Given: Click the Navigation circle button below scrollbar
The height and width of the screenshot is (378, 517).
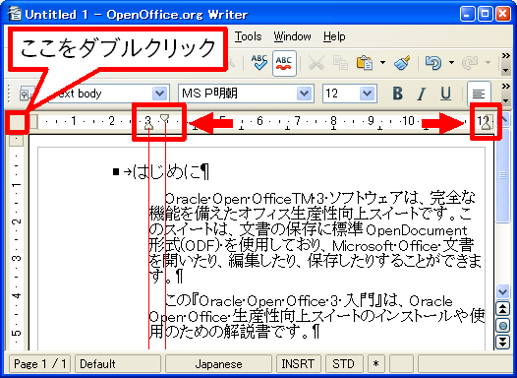Looking at the screenshot, I should [503, 326].
